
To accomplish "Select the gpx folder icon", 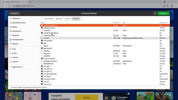I will (42, 43).
